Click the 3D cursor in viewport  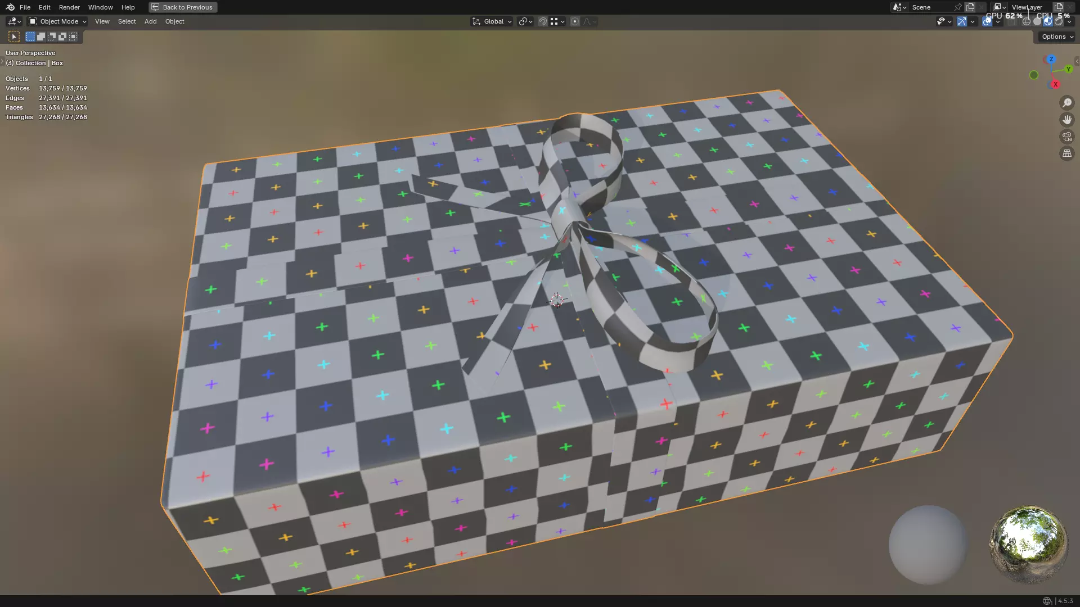click(556, 300)
